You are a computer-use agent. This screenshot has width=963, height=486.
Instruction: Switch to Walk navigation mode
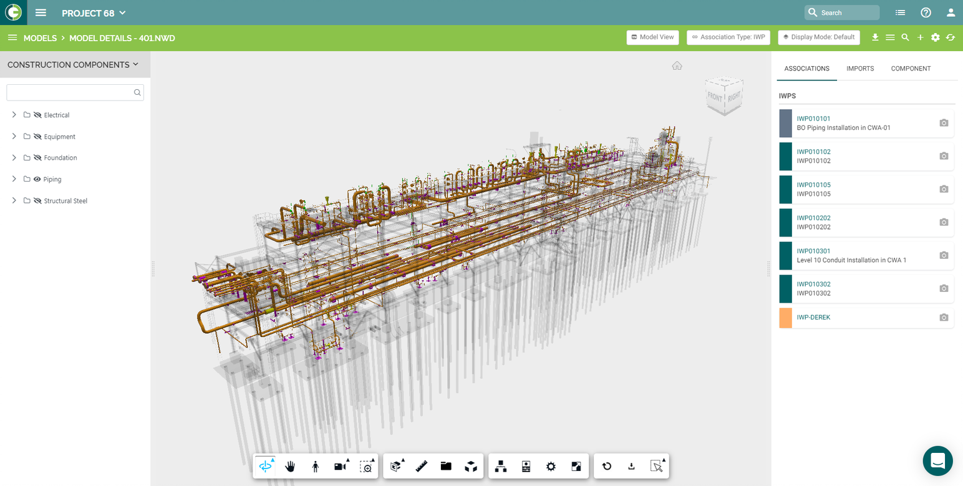click(x=314, y=465)
